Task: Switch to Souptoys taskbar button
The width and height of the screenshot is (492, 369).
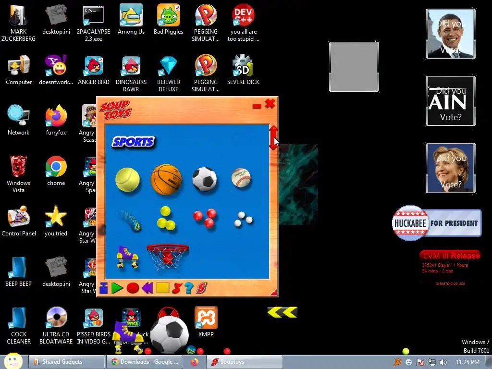Action: (x=245, y=362)
